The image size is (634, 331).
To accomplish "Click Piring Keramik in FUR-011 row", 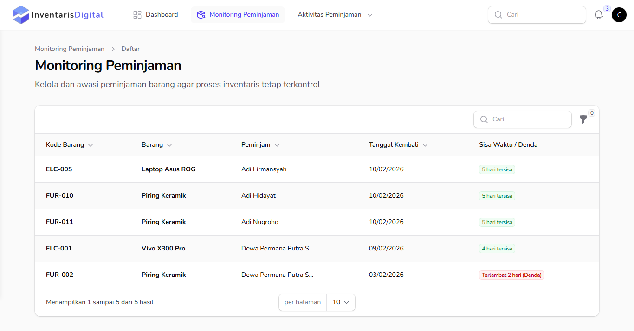I will 164,222.
